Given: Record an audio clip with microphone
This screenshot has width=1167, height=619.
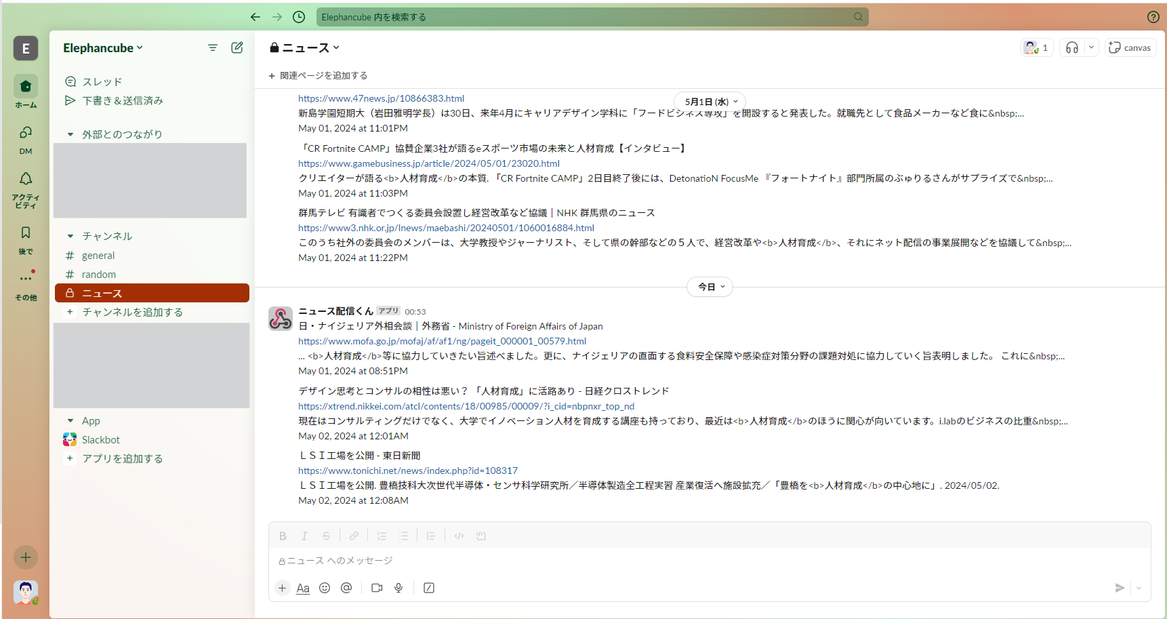Looking at the screenshot, I should 398,588.
